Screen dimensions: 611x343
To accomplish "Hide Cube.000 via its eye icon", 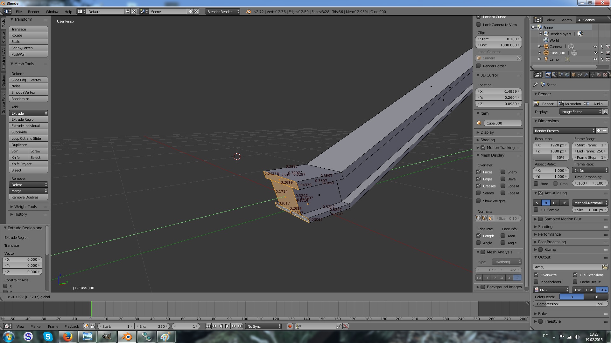I will [595, 53].
